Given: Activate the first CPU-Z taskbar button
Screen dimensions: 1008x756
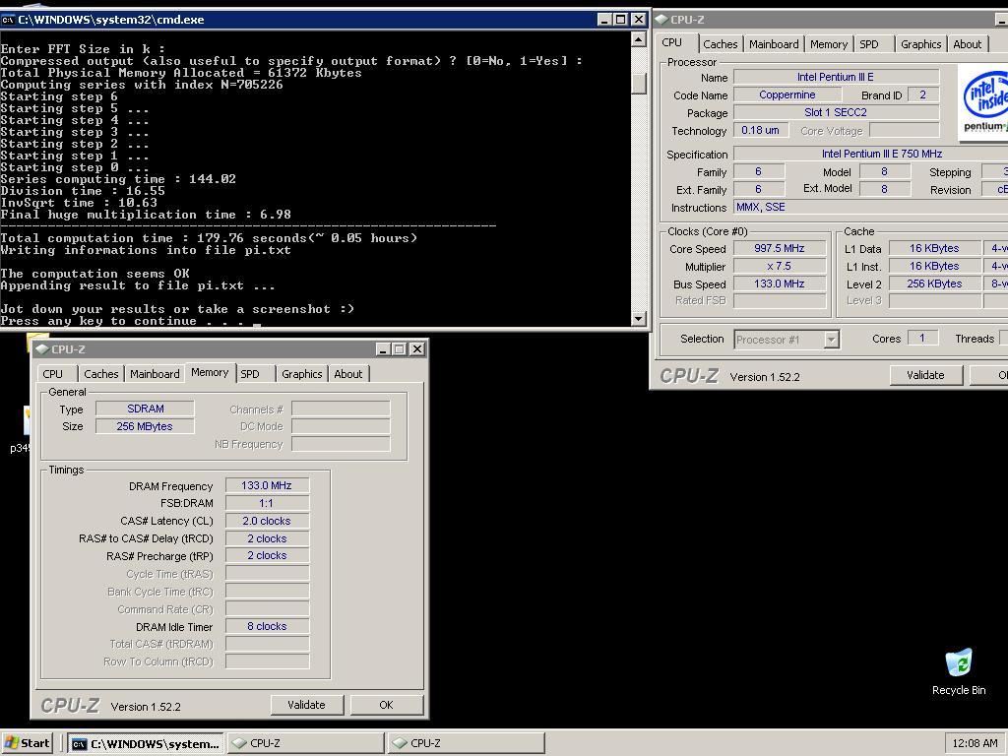Looking at the screenshot, I should 306,743.
